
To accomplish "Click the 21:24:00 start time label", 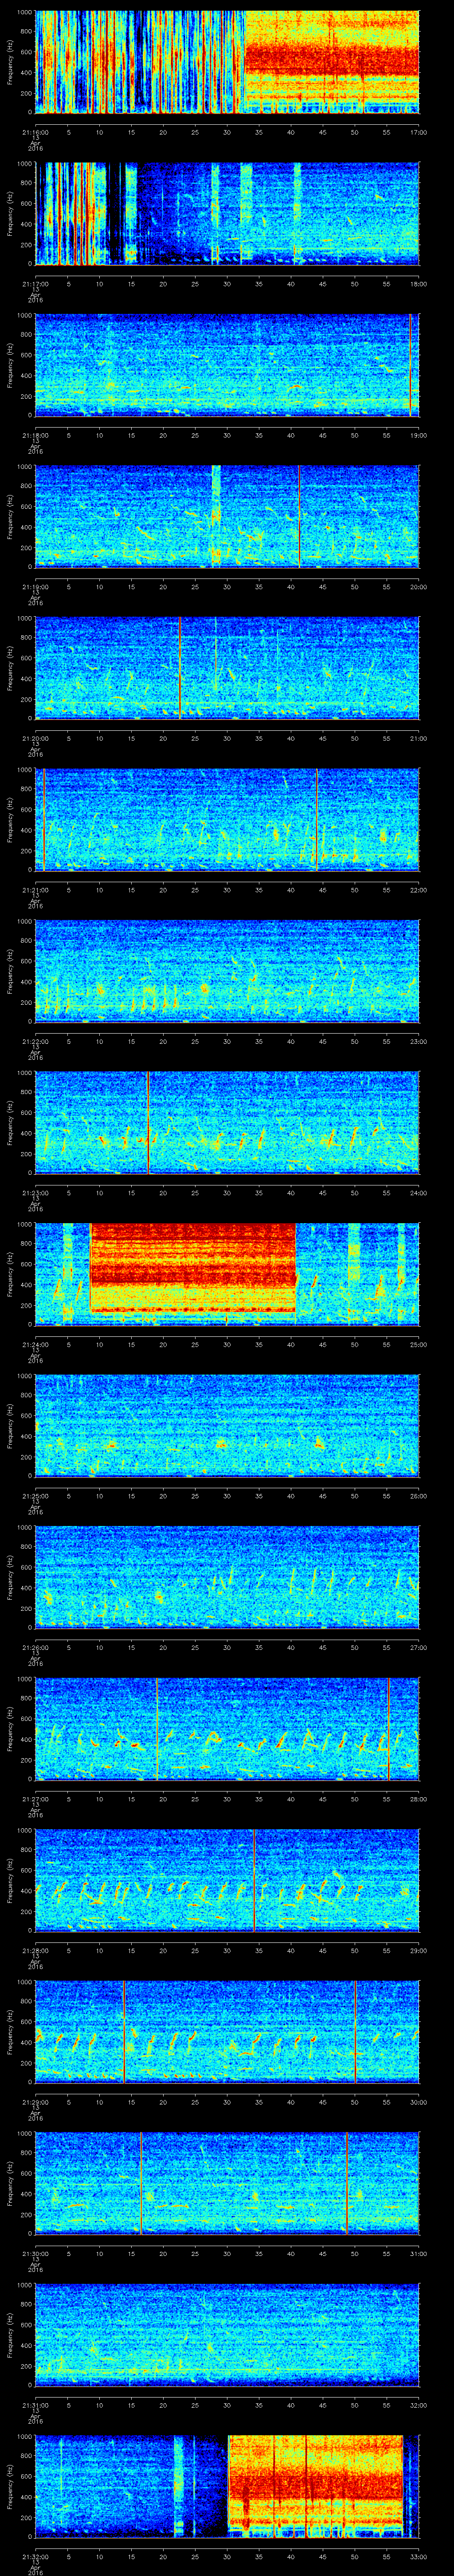I will (35, 1344).
